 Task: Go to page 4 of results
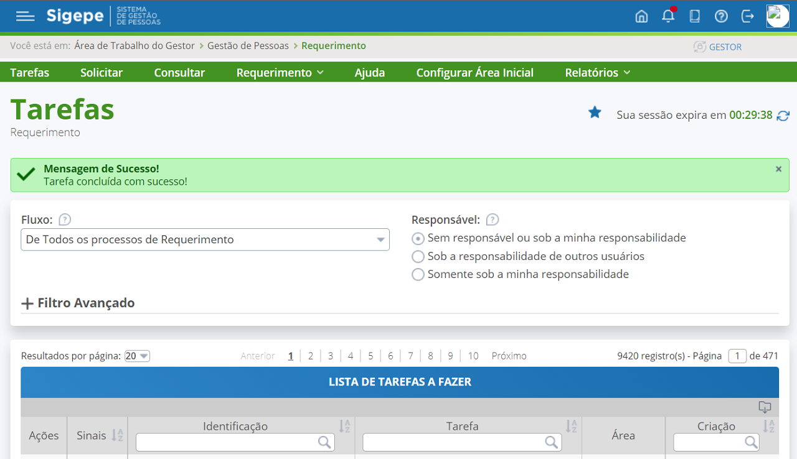(351, 356)
